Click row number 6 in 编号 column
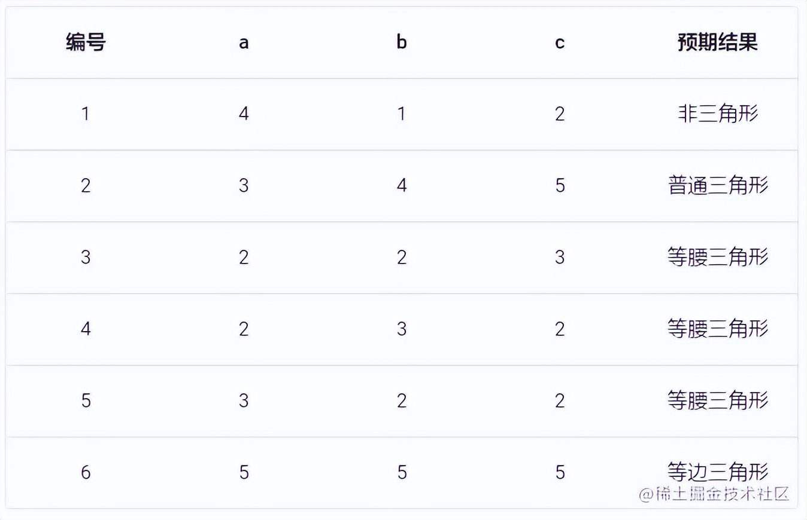This screenshot has width=807, height=520. [x=86, y=473]
